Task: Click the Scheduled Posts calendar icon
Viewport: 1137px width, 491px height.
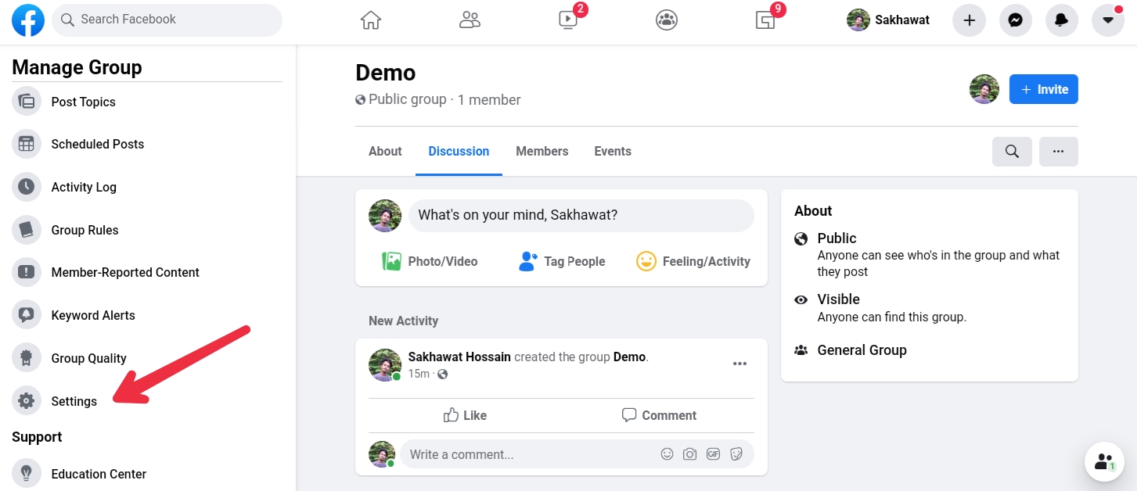Action: [27, 144]
